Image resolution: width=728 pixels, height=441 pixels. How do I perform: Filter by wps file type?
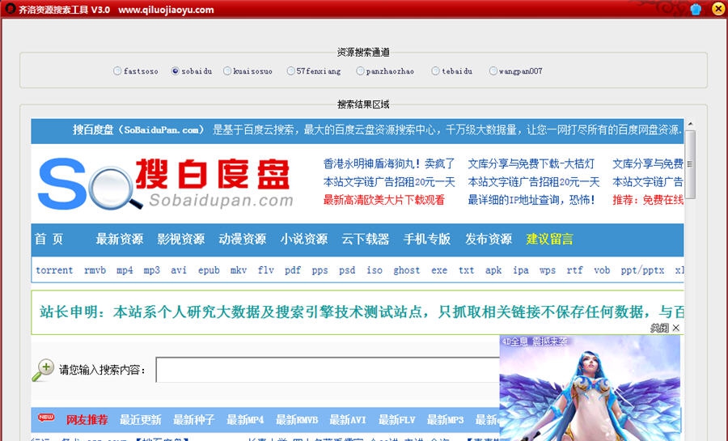pos(548,270)
